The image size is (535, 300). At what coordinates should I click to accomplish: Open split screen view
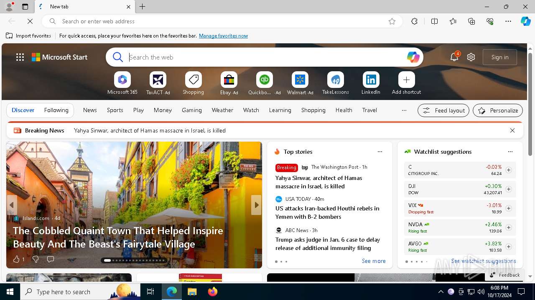pyautogui.click(x=434, y=21)
